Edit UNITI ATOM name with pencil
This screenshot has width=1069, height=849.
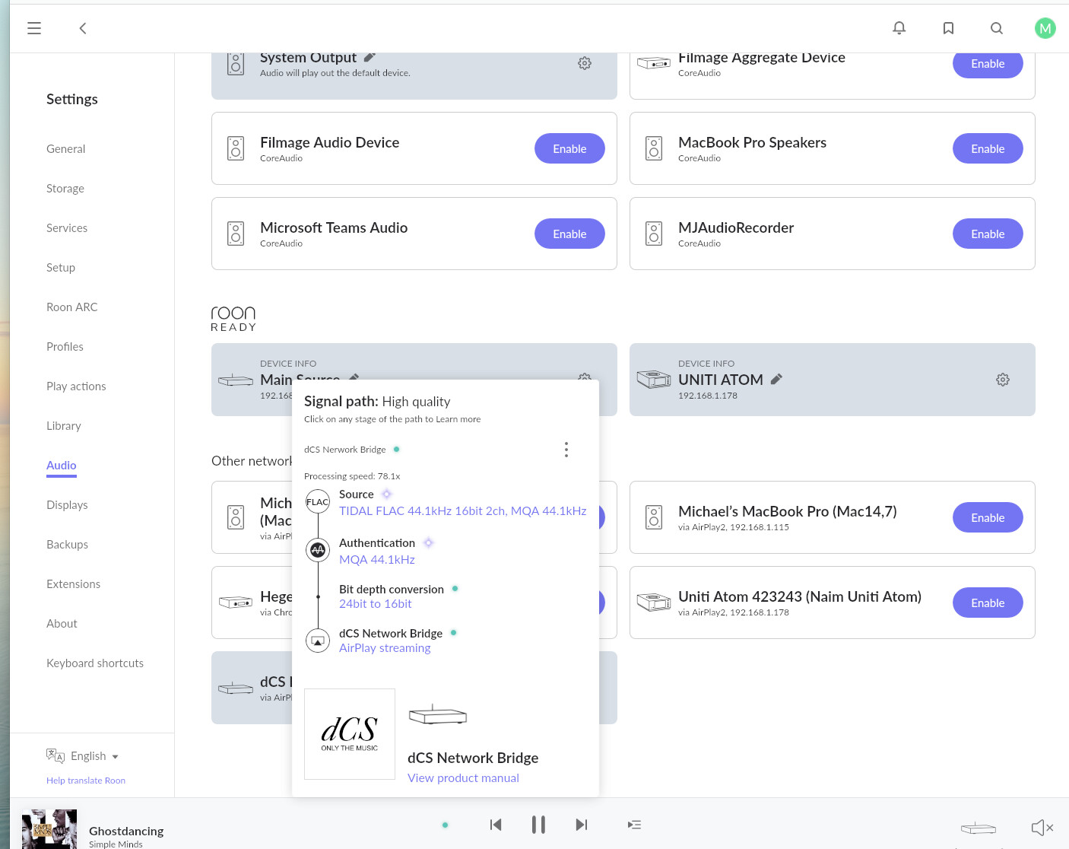coord(776,379)
